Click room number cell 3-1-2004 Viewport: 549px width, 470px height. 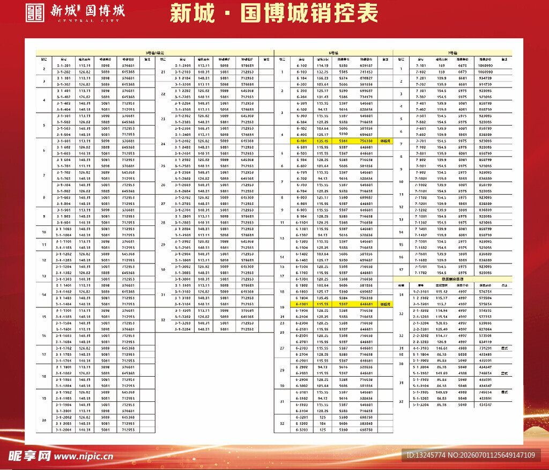pyautogui.click(x=64, y=430)
